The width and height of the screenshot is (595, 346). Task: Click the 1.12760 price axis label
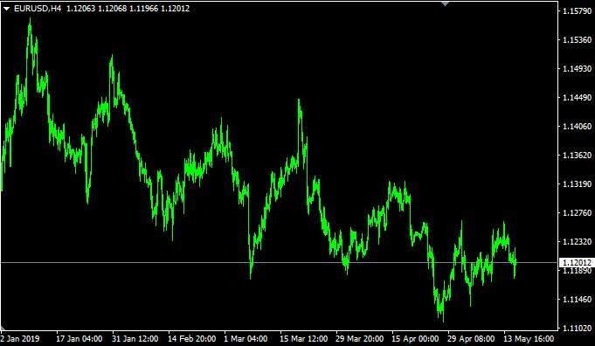pos(578,213)
